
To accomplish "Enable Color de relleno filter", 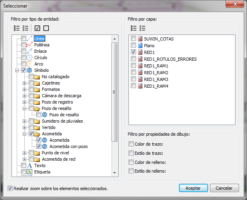I will [x=131, y=162].
